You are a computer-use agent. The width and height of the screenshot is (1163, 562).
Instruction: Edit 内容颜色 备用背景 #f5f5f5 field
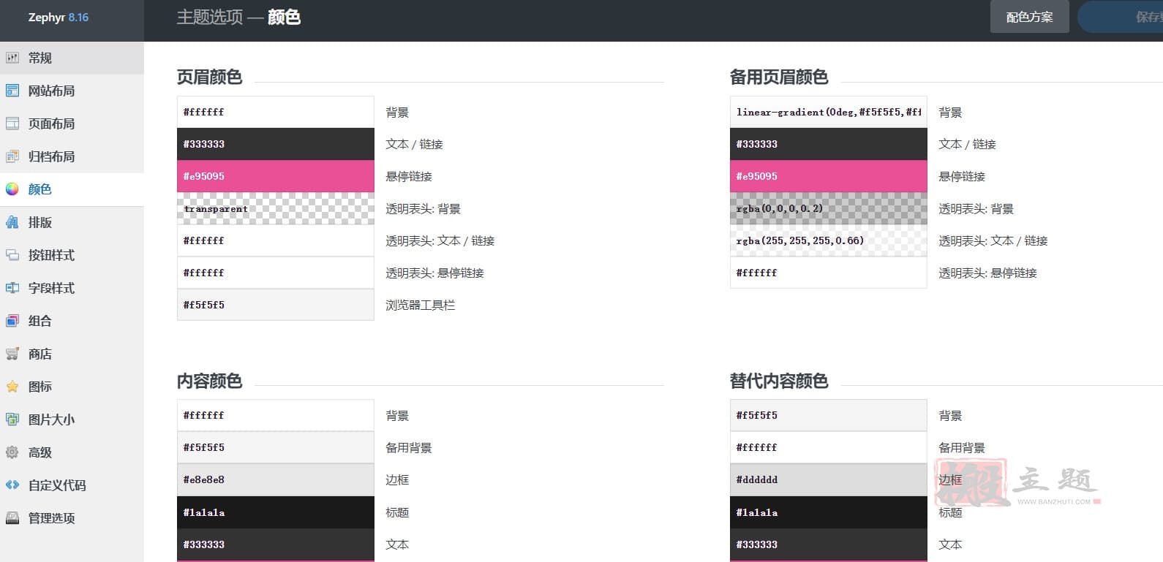pyautogui.click(x=276, y=447)
